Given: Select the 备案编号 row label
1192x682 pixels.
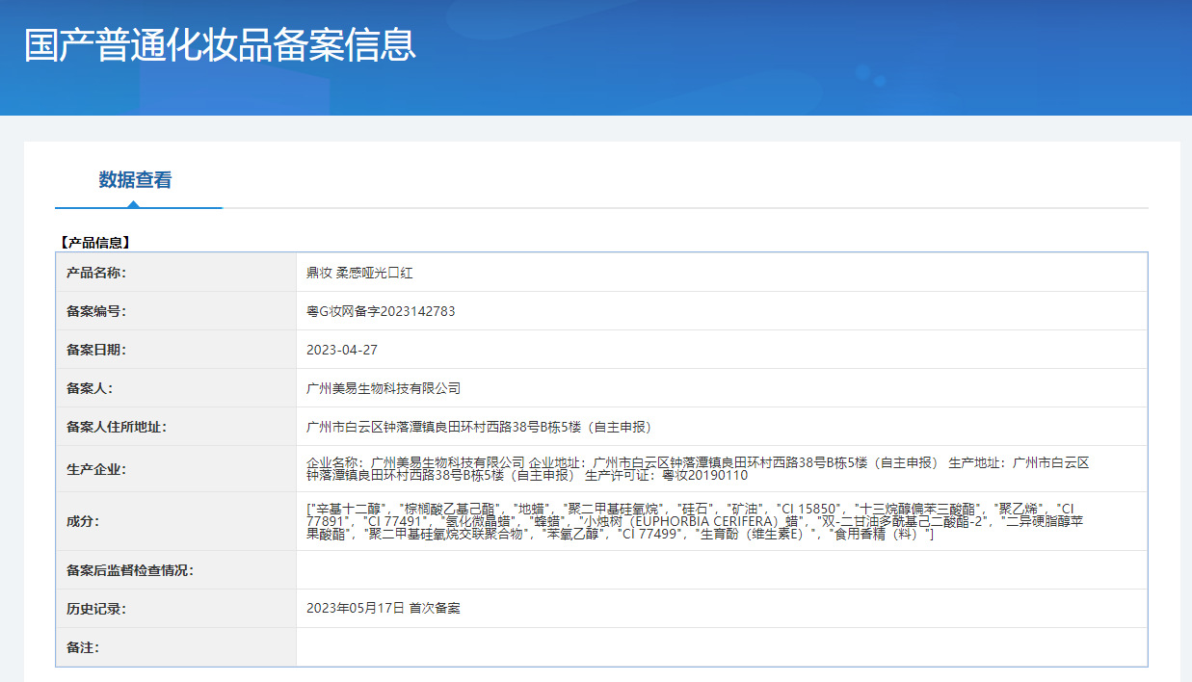Looking at the screenshot, I should click(x=96, y=311).
